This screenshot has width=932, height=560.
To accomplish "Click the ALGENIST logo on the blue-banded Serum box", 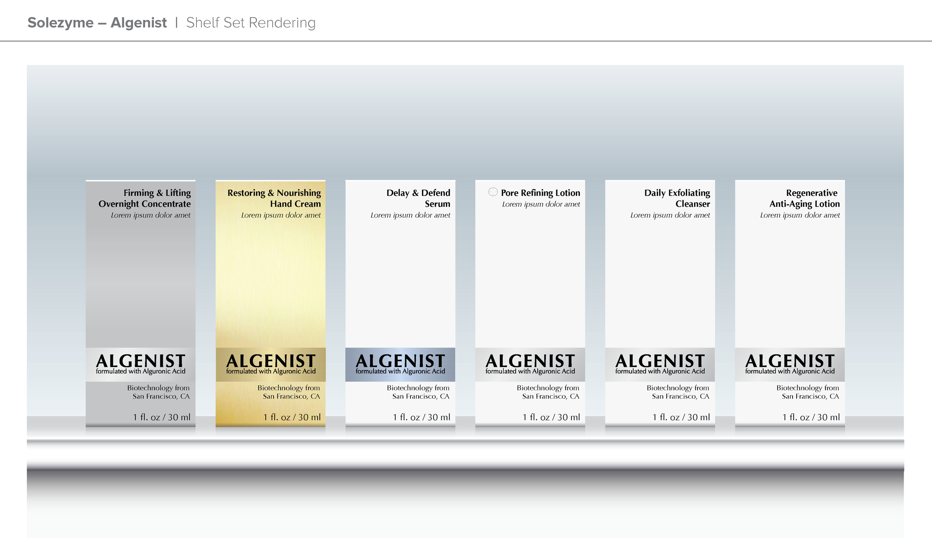I will (400, 361).
